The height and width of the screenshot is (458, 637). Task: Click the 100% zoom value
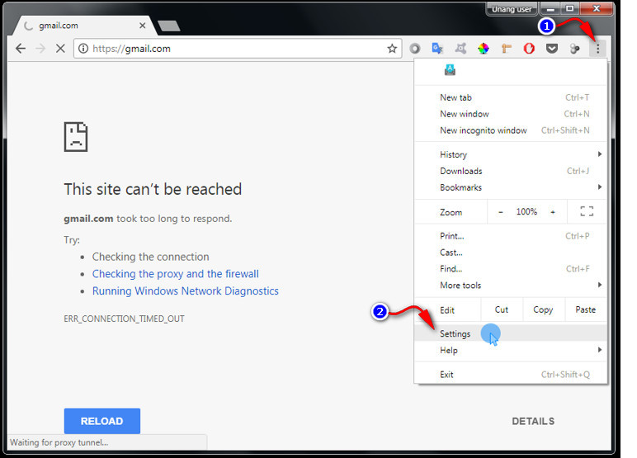tap(526, 212)
